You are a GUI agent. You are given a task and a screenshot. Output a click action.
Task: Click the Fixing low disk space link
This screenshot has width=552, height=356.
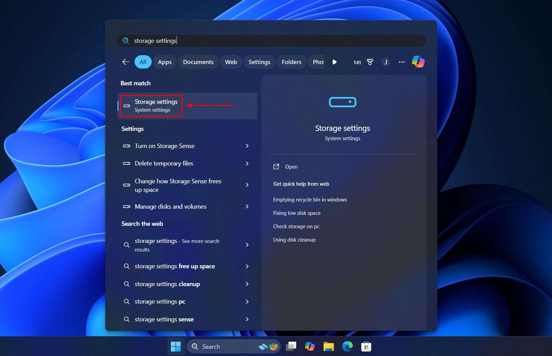click(x=297, y=213)
